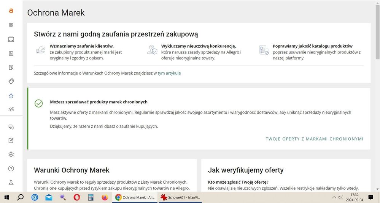Screen dimensions: 380x203
Task: Select the star icon in sidebar
Action: tap(11, 95)
